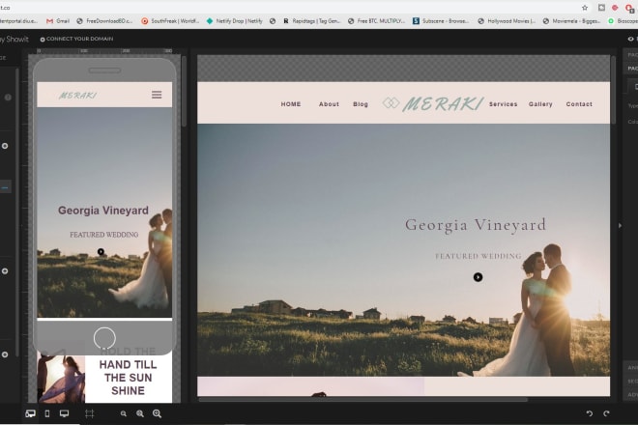Open the hamburger menu in mobile preview
This screenshot has width=638, height=425.
(157, 95)
